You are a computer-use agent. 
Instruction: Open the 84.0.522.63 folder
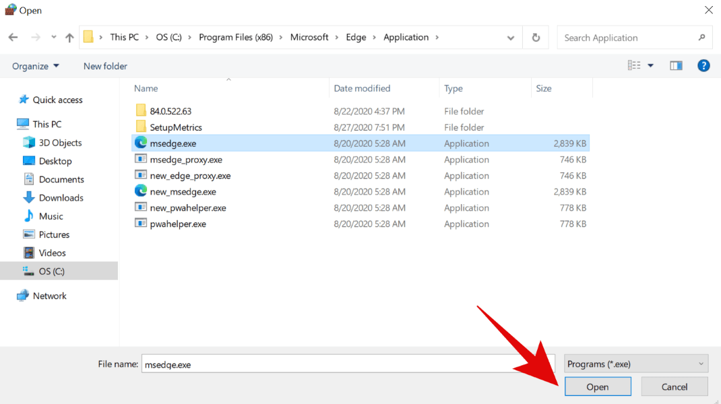[x=170, y=111]
